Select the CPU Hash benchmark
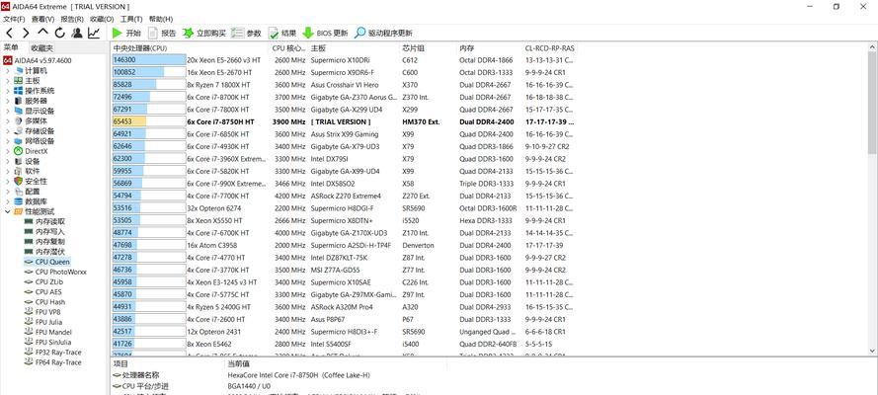Image resolution: width=878 pixels, height=395 pixels. coord(44,302)
